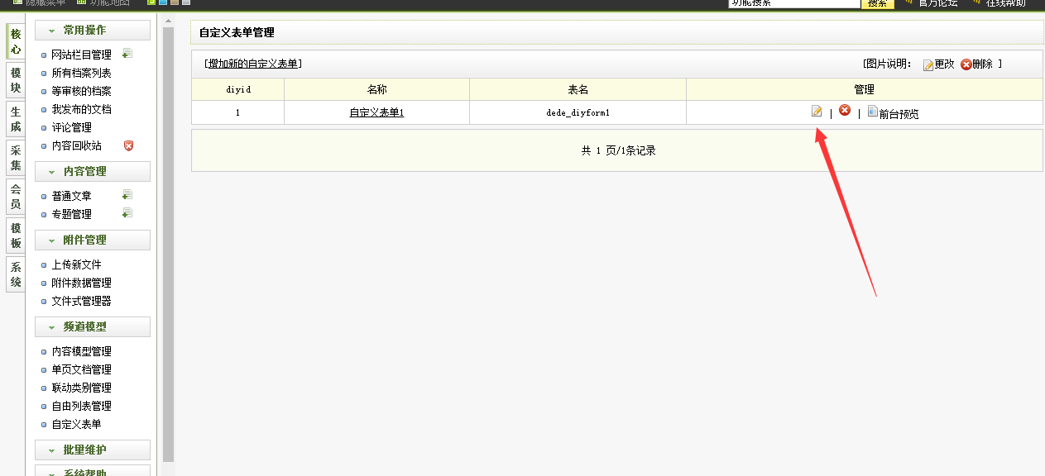The height and width of the screenshot is (476, 1045).
Task: Switch to the 系统 side tab
Action: [x=15, y=274]
